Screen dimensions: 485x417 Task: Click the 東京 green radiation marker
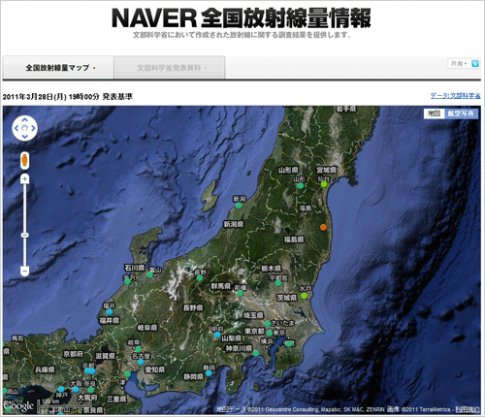(270, 334)
